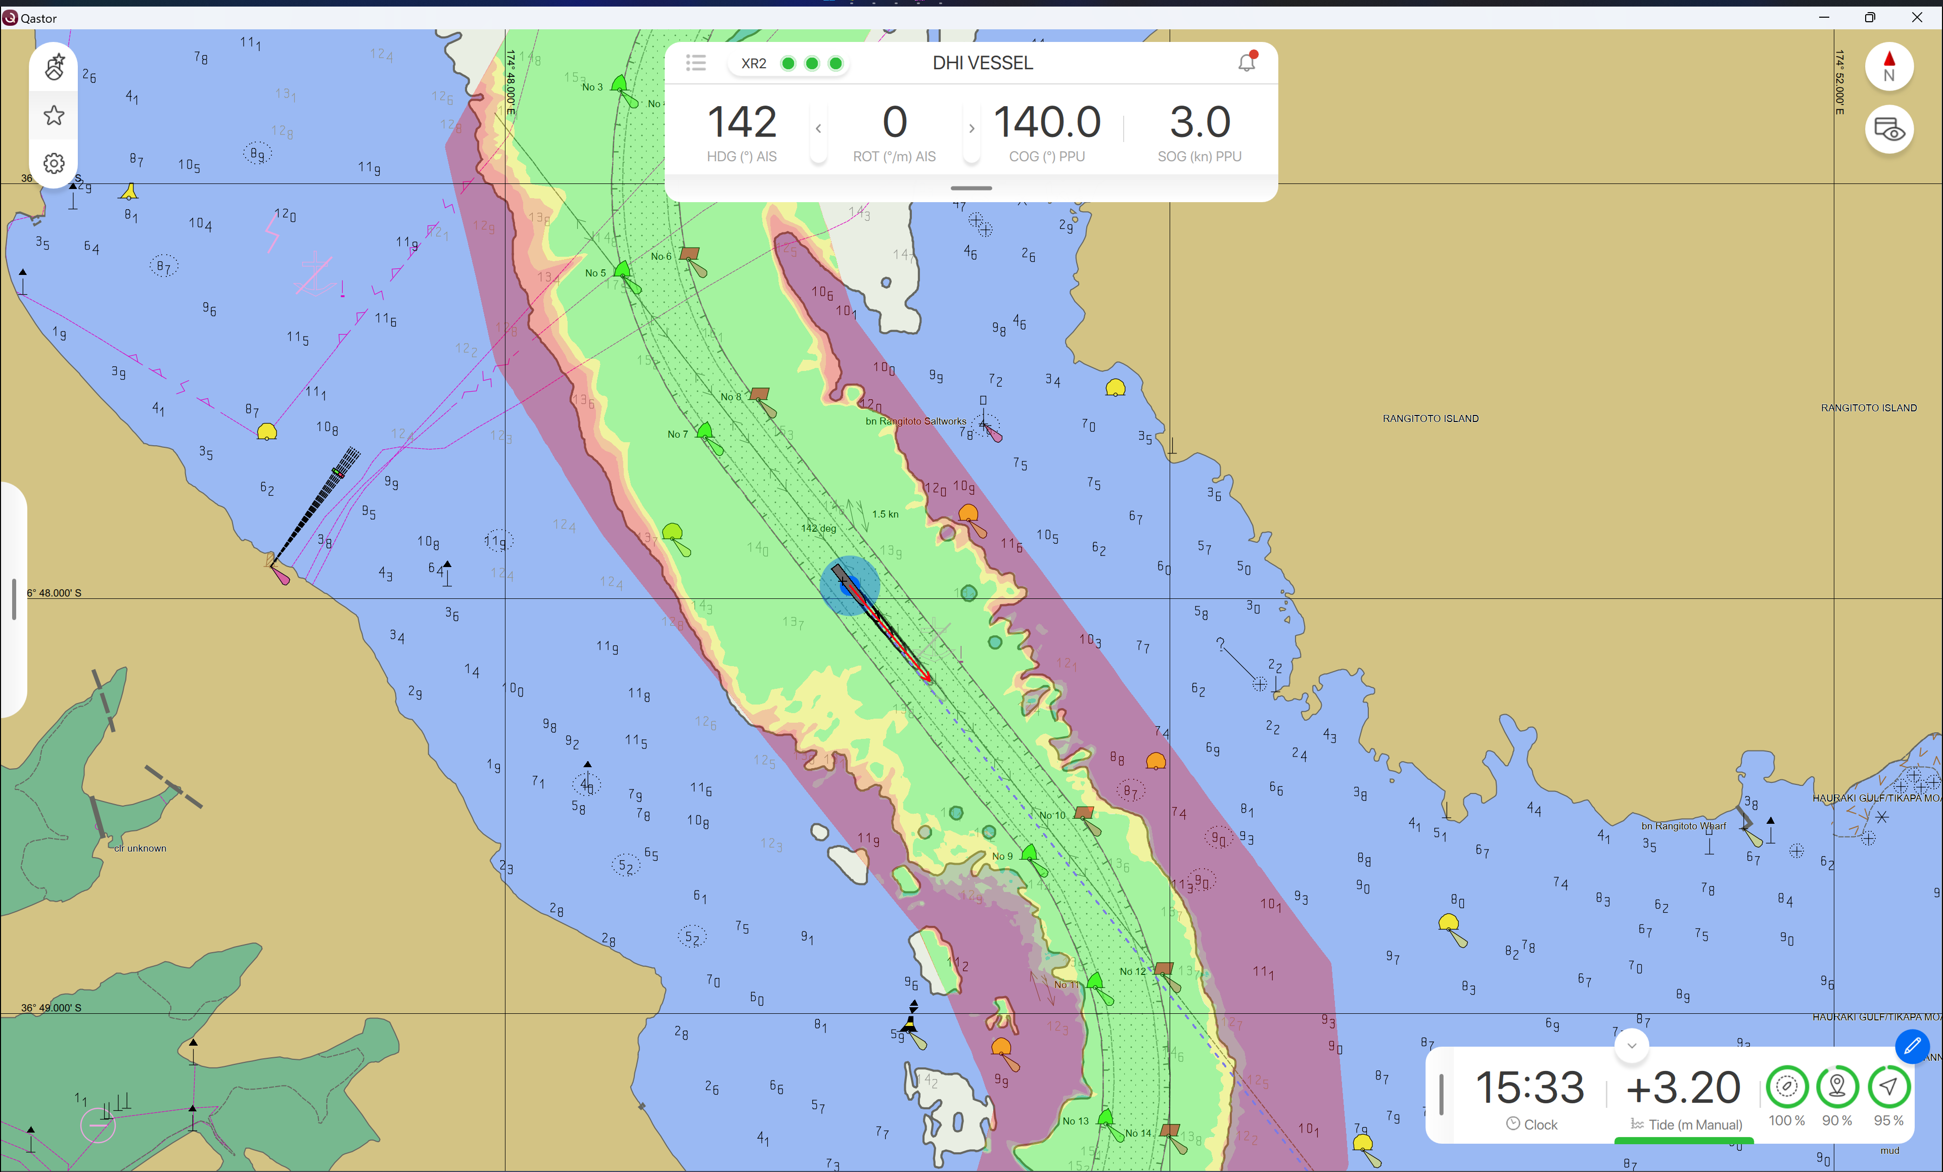
Task: Grab the vessel panel bottom drag handle
Action: pyautogui.click(x=970, y=189)
